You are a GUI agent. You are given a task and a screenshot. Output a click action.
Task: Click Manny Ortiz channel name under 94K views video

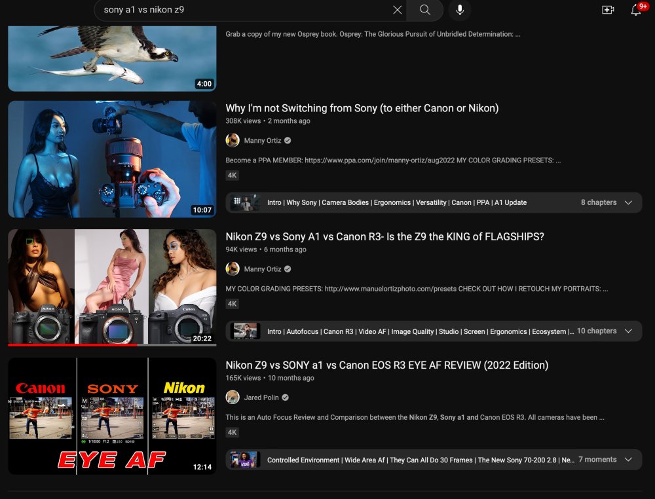click(x=263, y=269)
